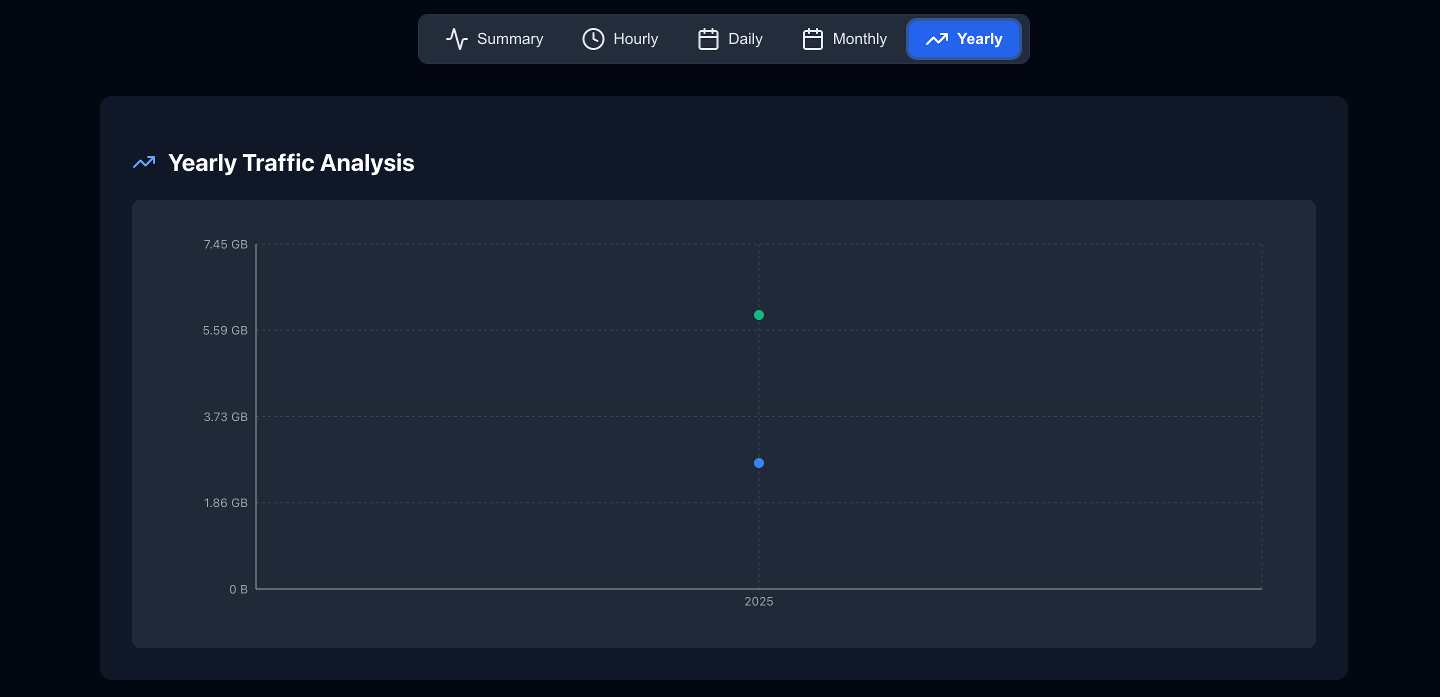
Task: Select the Daily tab
Action: pos(744,39)
